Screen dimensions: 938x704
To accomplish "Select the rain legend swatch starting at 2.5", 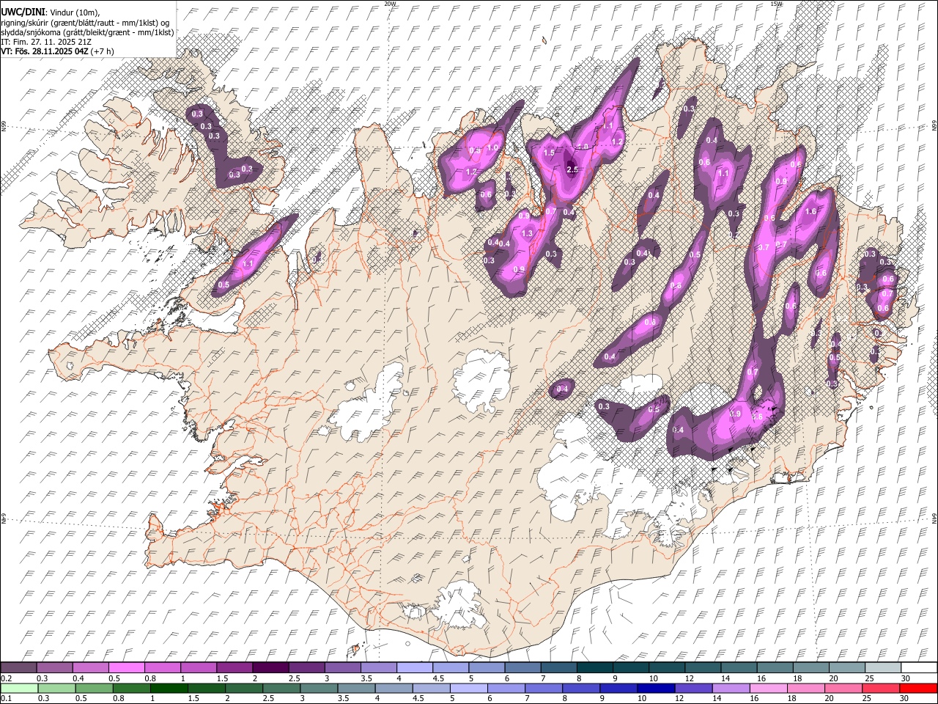I will tap(281, 689).
